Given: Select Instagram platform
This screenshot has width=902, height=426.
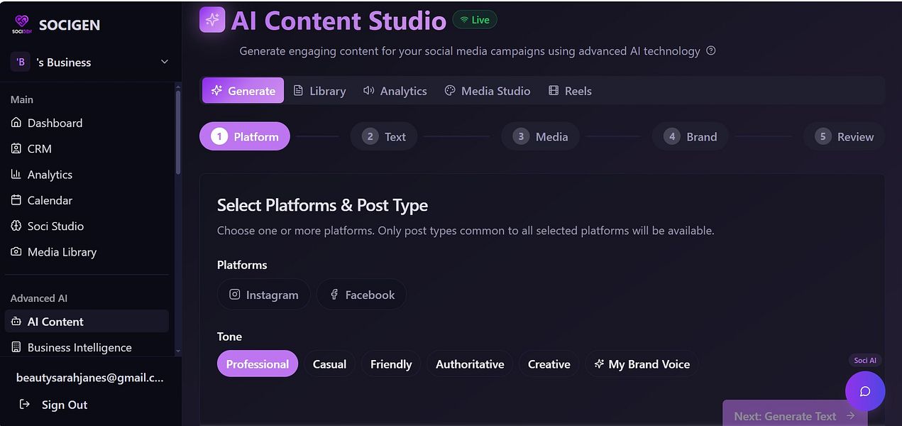Looking at the screenshot, I should [x=263, y=294].
